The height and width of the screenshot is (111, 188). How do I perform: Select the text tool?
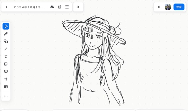coord(6,56)
